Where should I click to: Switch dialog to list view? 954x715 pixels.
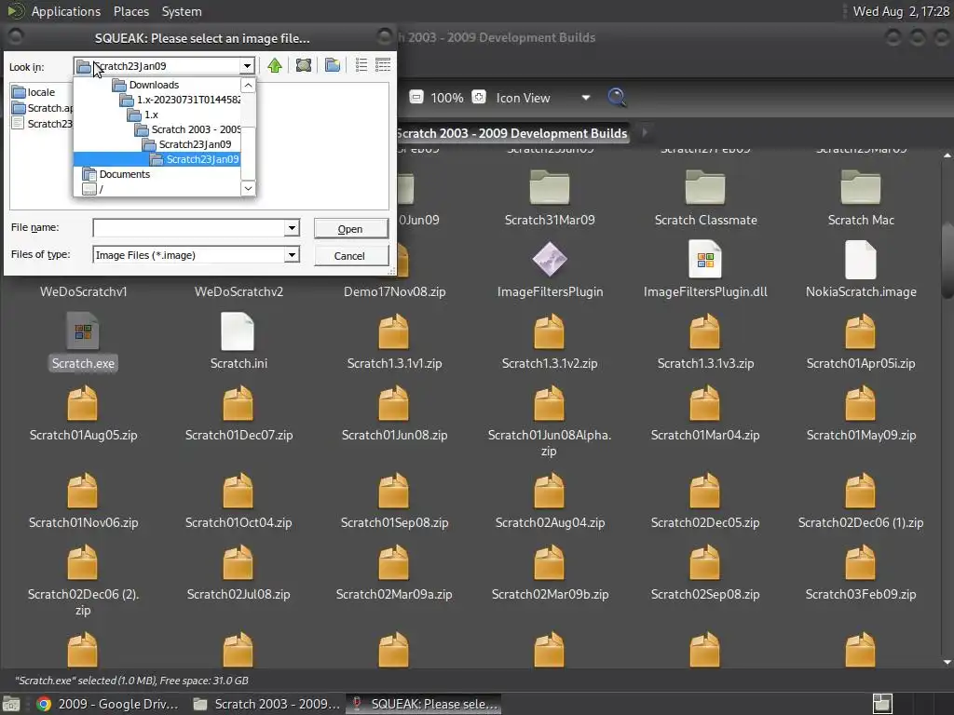361,65
